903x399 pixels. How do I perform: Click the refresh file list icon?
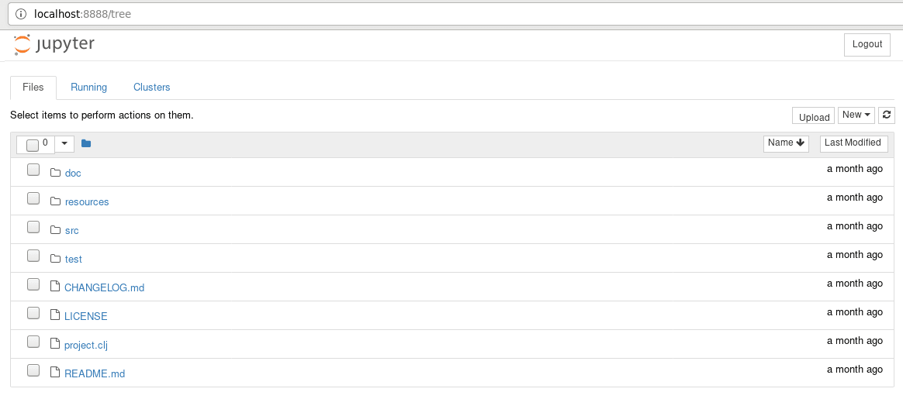888,115
